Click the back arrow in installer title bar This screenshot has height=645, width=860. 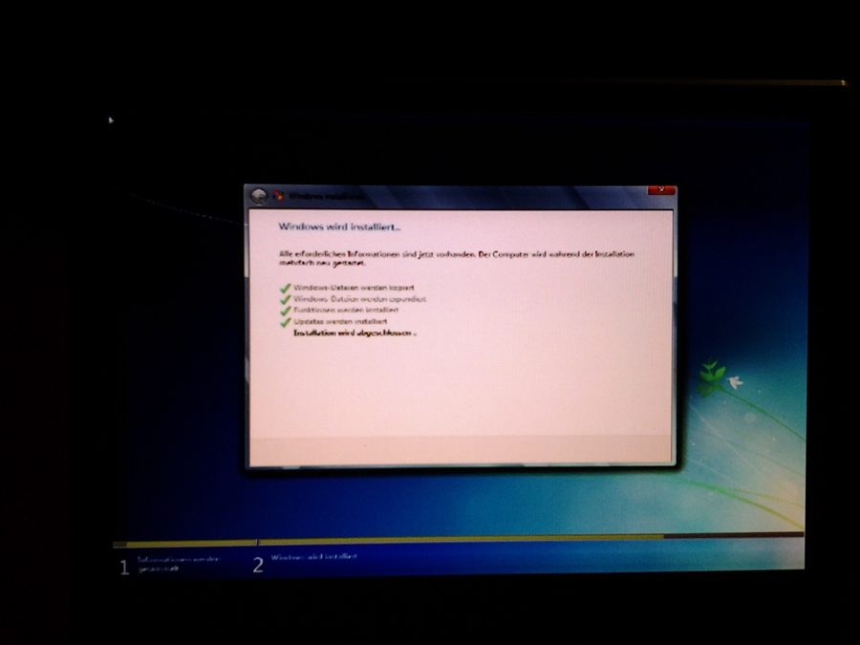click(x=258, y=196)
